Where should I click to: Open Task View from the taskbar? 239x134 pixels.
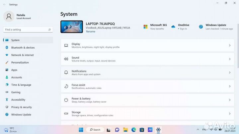coord(109,130)
